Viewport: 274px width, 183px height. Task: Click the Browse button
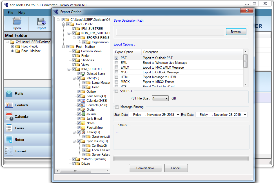coord(236,32)
